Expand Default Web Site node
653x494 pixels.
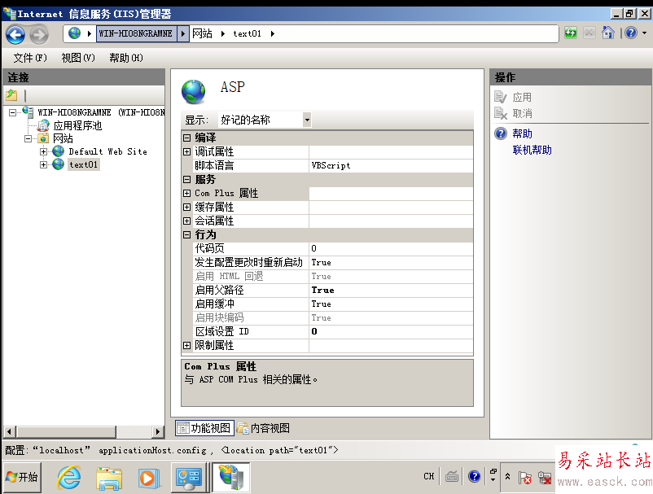[x=43, y=152]
